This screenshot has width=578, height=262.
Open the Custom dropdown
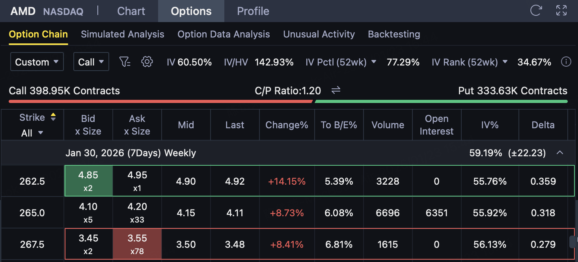(37, 62)
